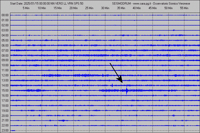
Task: Select the 16:00 hour label
Action: coord(5,96)
